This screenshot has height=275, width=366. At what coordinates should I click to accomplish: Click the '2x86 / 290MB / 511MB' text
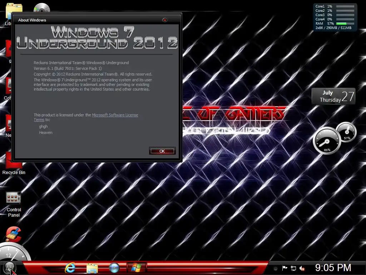point(333,28)
